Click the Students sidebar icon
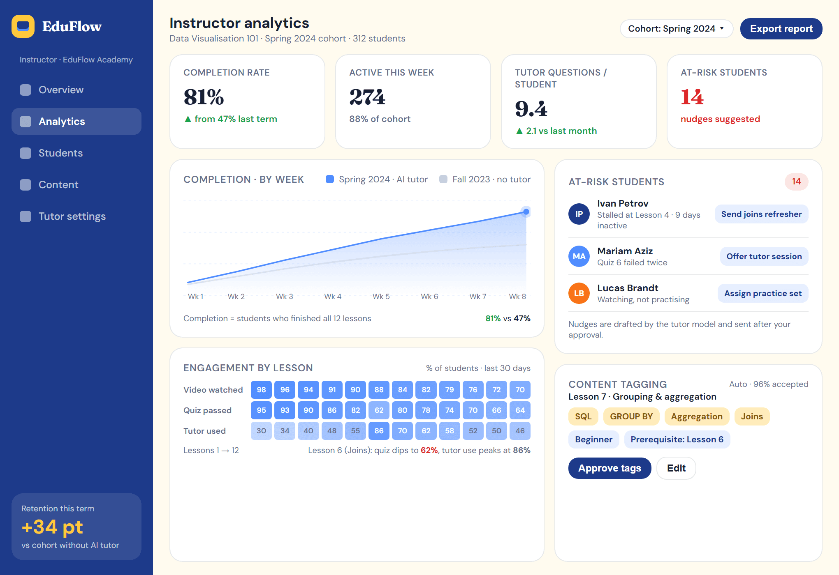The height and width of the screenshot is (575, 839). [25, 153]
